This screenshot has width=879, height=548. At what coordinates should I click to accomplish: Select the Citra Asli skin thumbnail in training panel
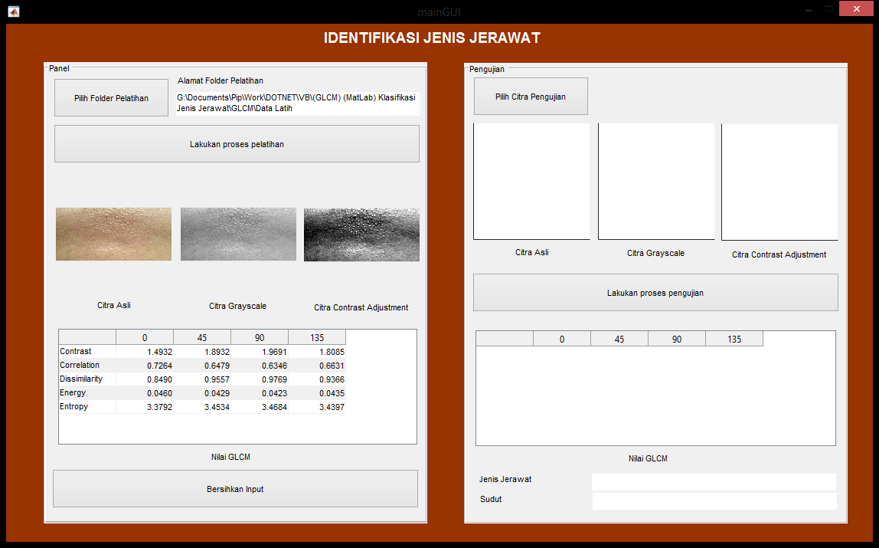pyautogui.click(x=113, y=234)
